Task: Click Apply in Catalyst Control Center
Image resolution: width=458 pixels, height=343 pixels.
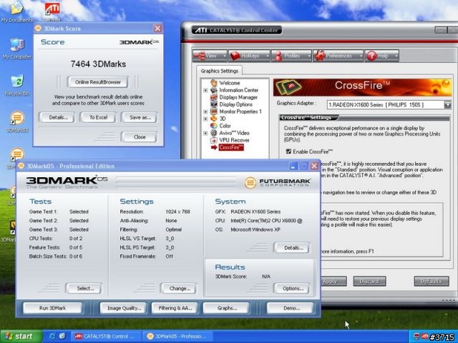Action: pos(334,282)
